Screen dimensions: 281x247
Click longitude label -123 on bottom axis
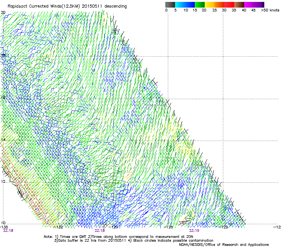223,227
